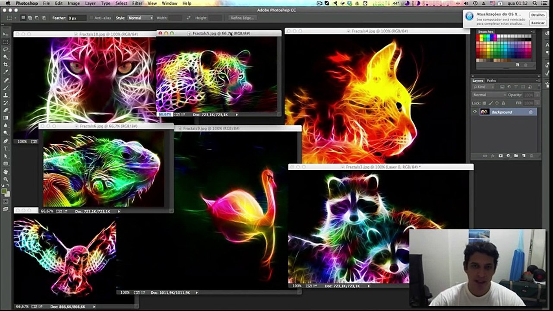Click Create new group folder icon
The height and width of the screenshot is (311, 553).
(x=516, y=155)
